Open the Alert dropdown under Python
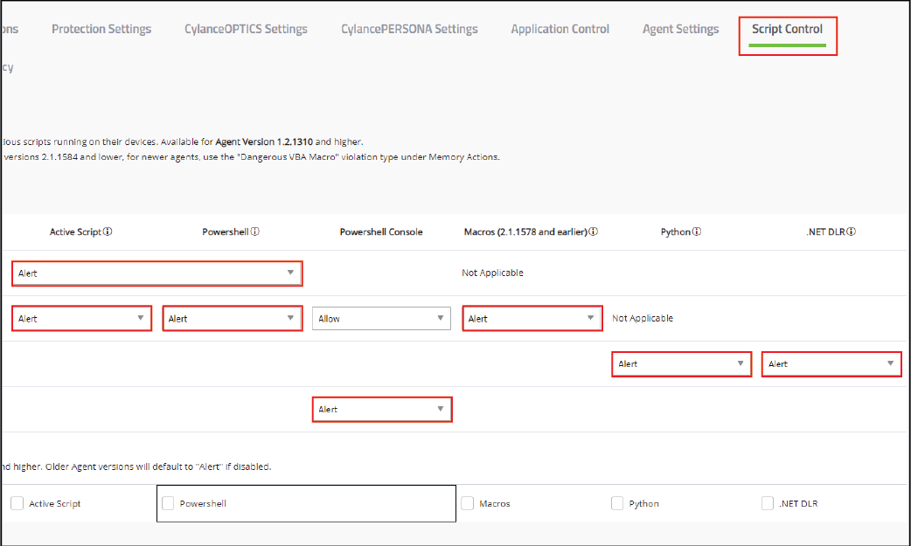Screen dimensions: 911x546 pyautogui.click(x=682, y=363)
